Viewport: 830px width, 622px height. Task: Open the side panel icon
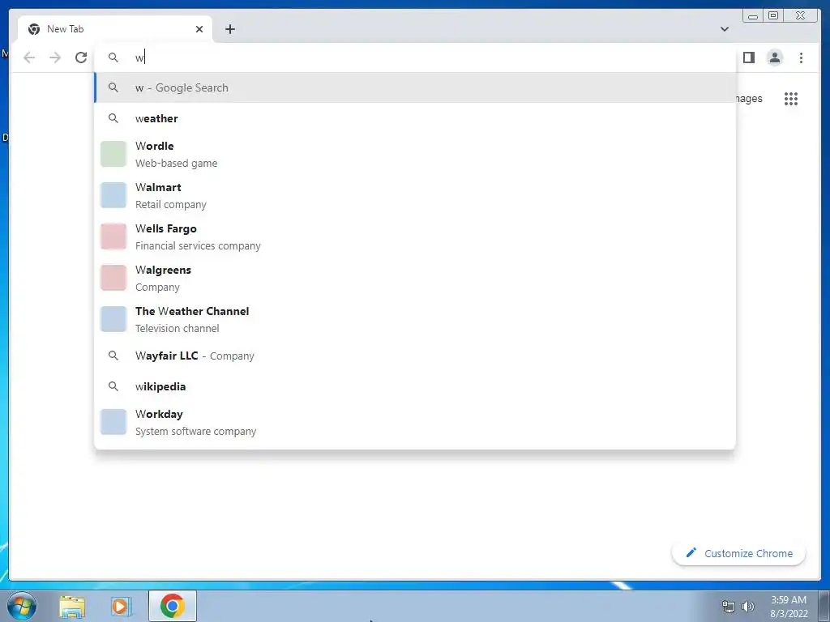click(748, 58)
